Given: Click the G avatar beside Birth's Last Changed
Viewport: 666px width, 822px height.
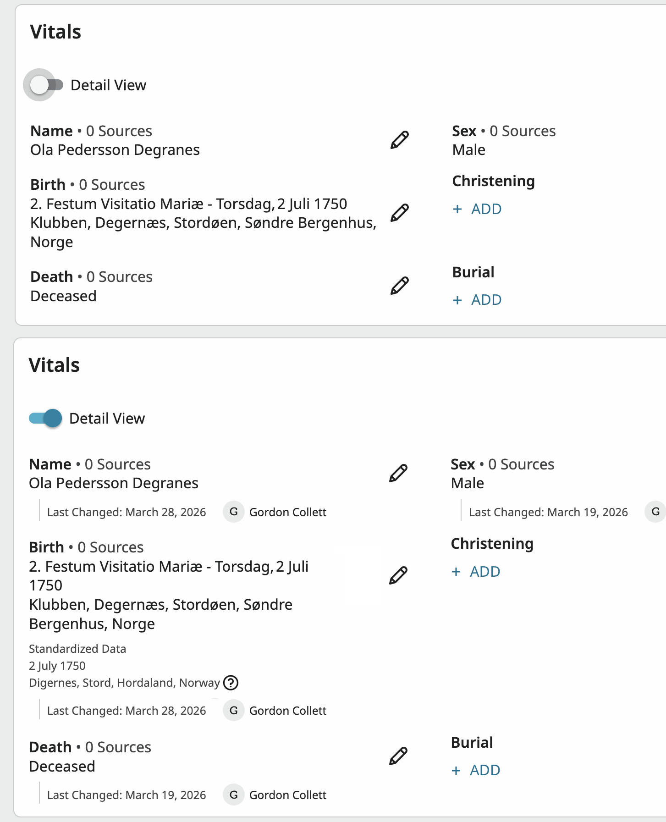Looking at the screenshot, I should [x=233, y=711].
